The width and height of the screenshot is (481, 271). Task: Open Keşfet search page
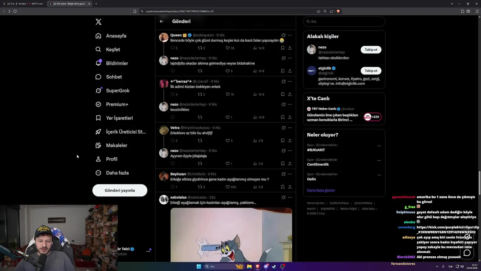coord(108,49)
